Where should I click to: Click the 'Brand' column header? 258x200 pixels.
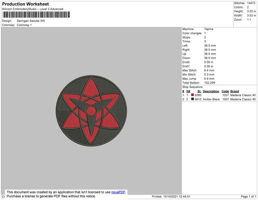[234, 91]
